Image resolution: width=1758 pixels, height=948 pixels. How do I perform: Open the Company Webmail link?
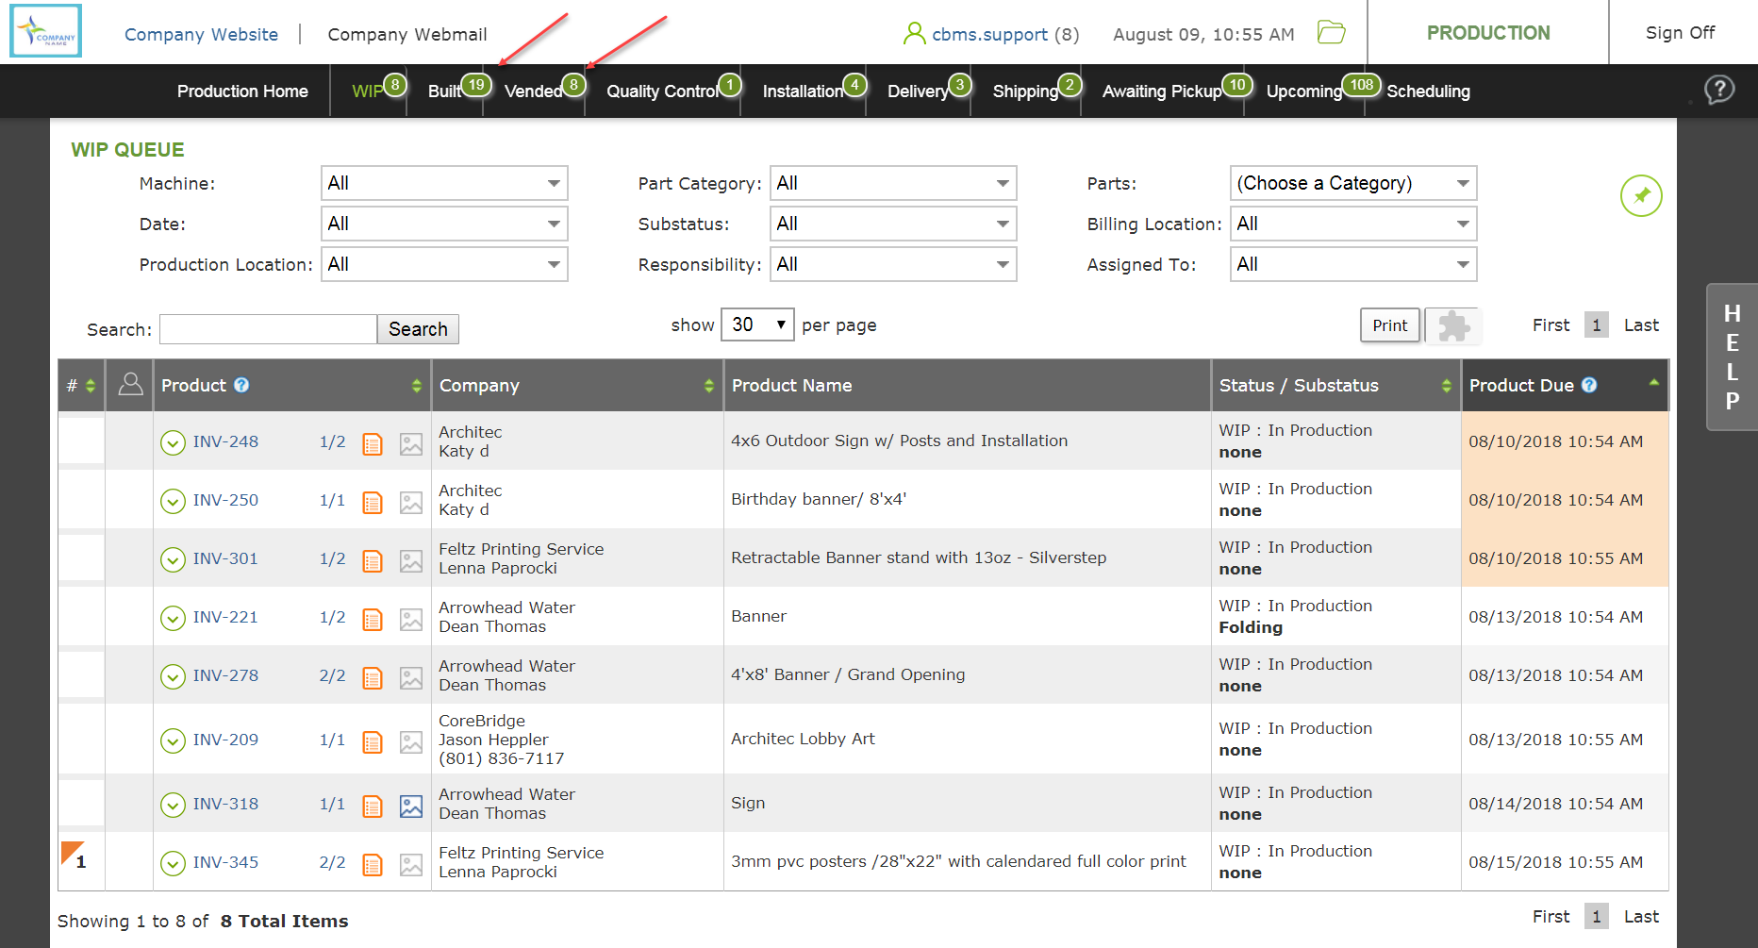coord(407,34)
